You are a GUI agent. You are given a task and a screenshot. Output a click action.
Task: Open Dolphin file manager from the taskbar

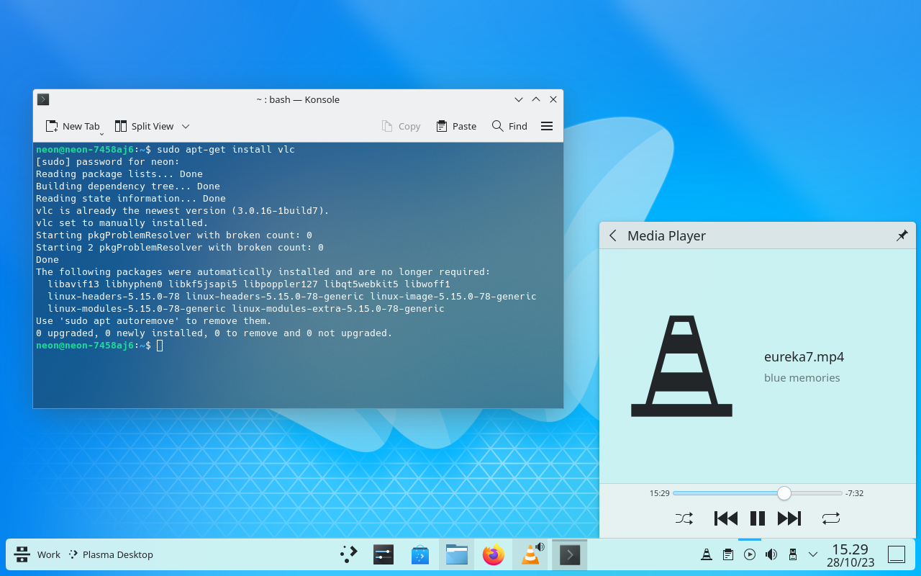pyautogui.click(x=457, y=554)
